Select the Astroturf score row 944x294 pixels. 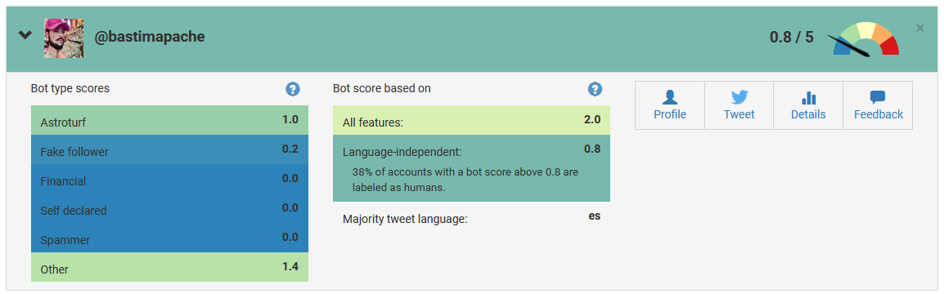[170, 120]
